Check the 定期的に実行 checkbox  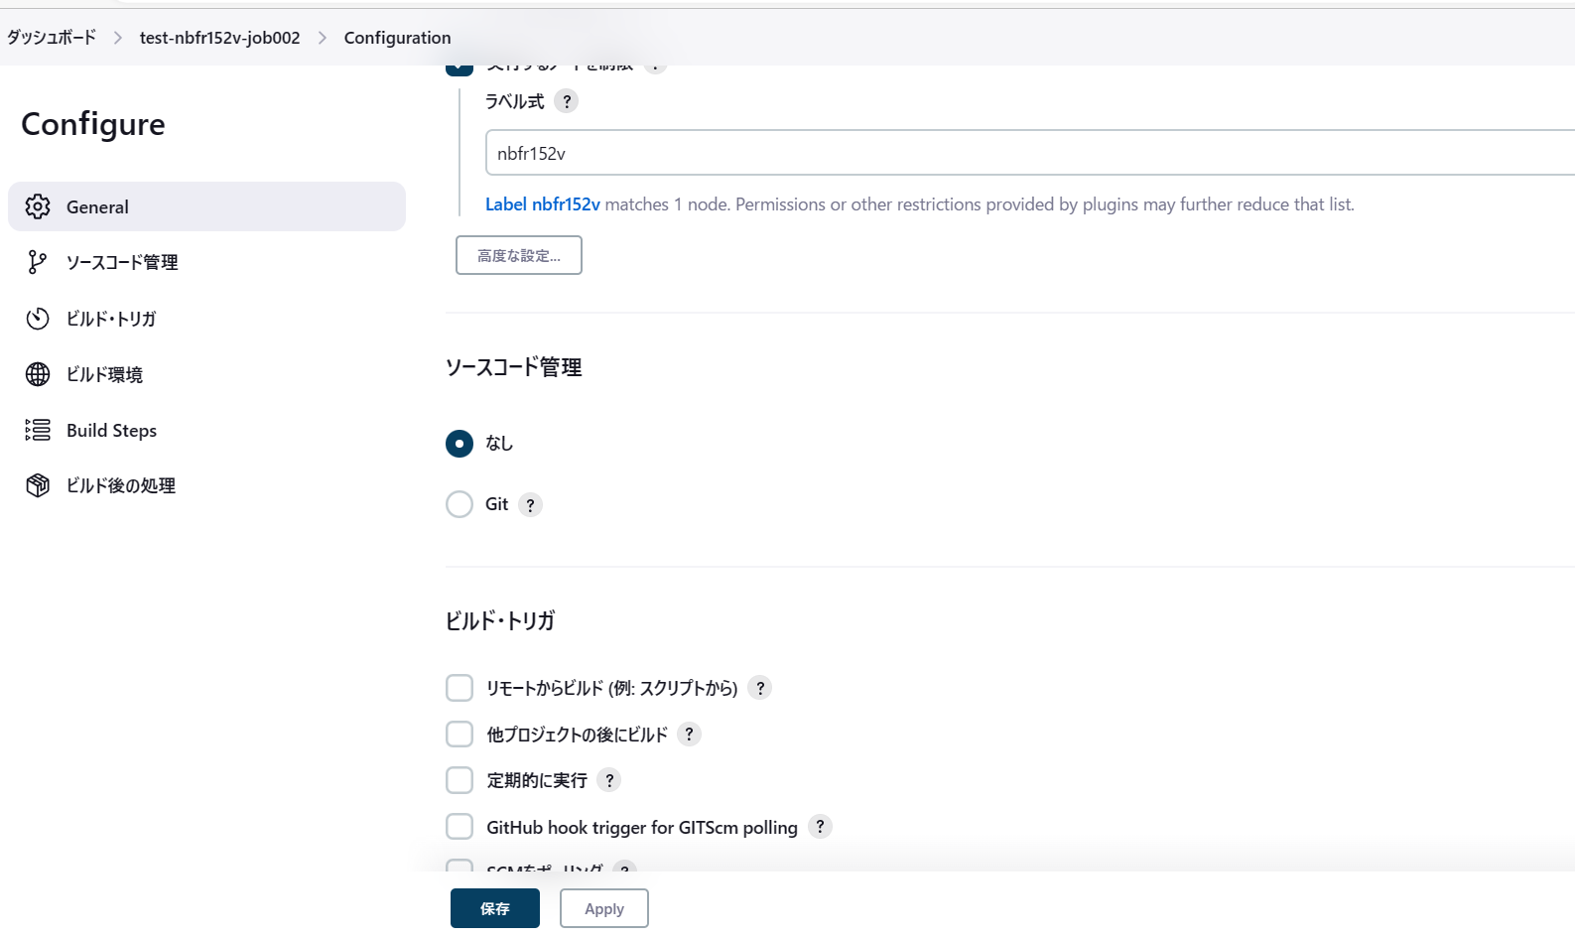click(x=459, y=780)
